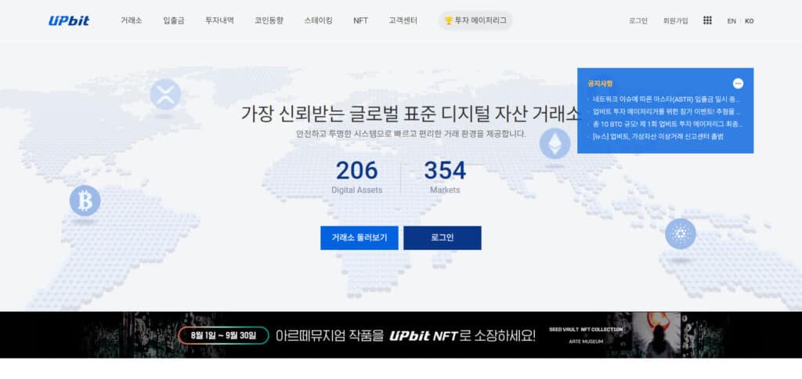Open the UPbit NFT 아르떼뮤지엄 banner

401,335
